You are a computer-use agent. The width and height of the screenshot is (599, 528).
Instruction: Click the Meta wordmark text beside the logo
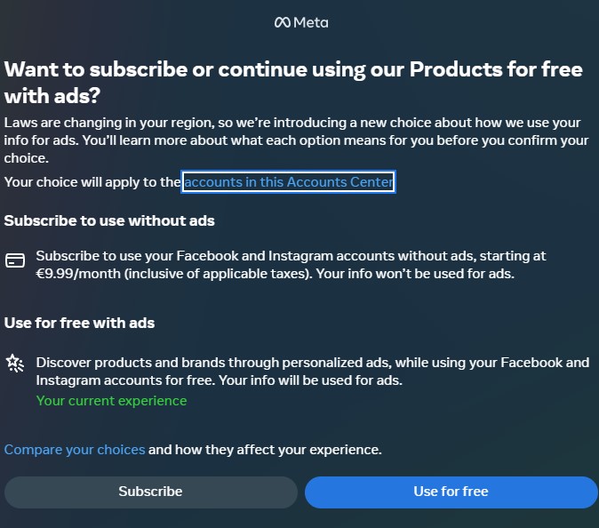(311, 22)
